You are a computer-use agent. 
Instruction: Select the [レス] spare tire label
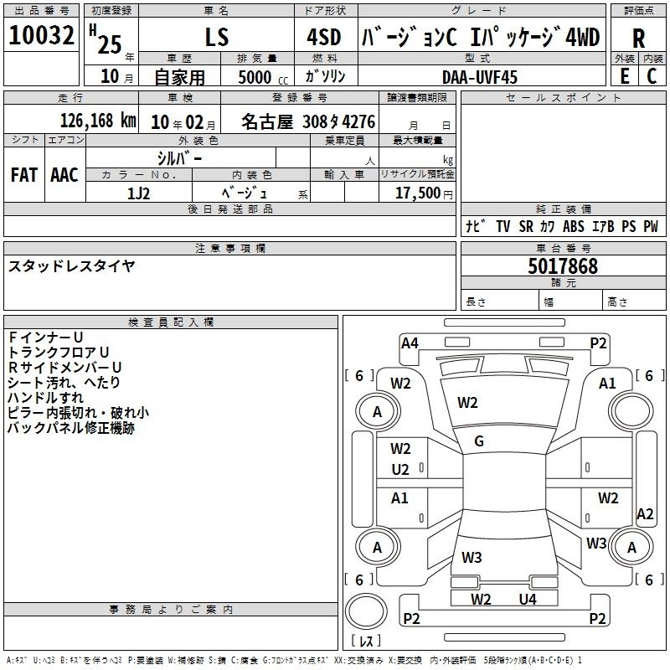[366, 641]
